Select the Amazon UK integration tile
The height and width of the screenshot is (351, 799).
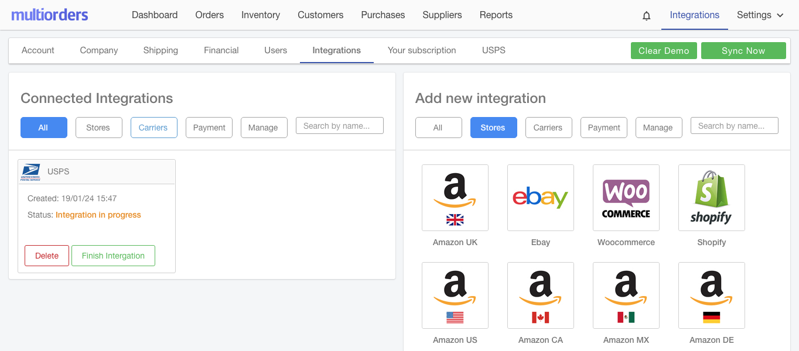coord(455,198)
